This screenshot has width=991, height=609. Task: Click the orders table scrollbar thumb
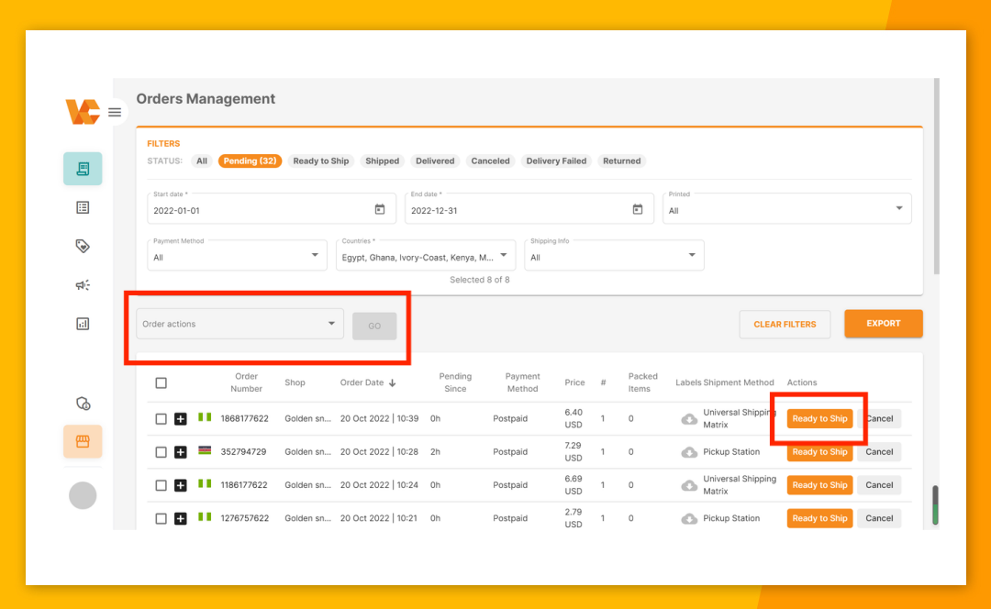coord(935,505)
